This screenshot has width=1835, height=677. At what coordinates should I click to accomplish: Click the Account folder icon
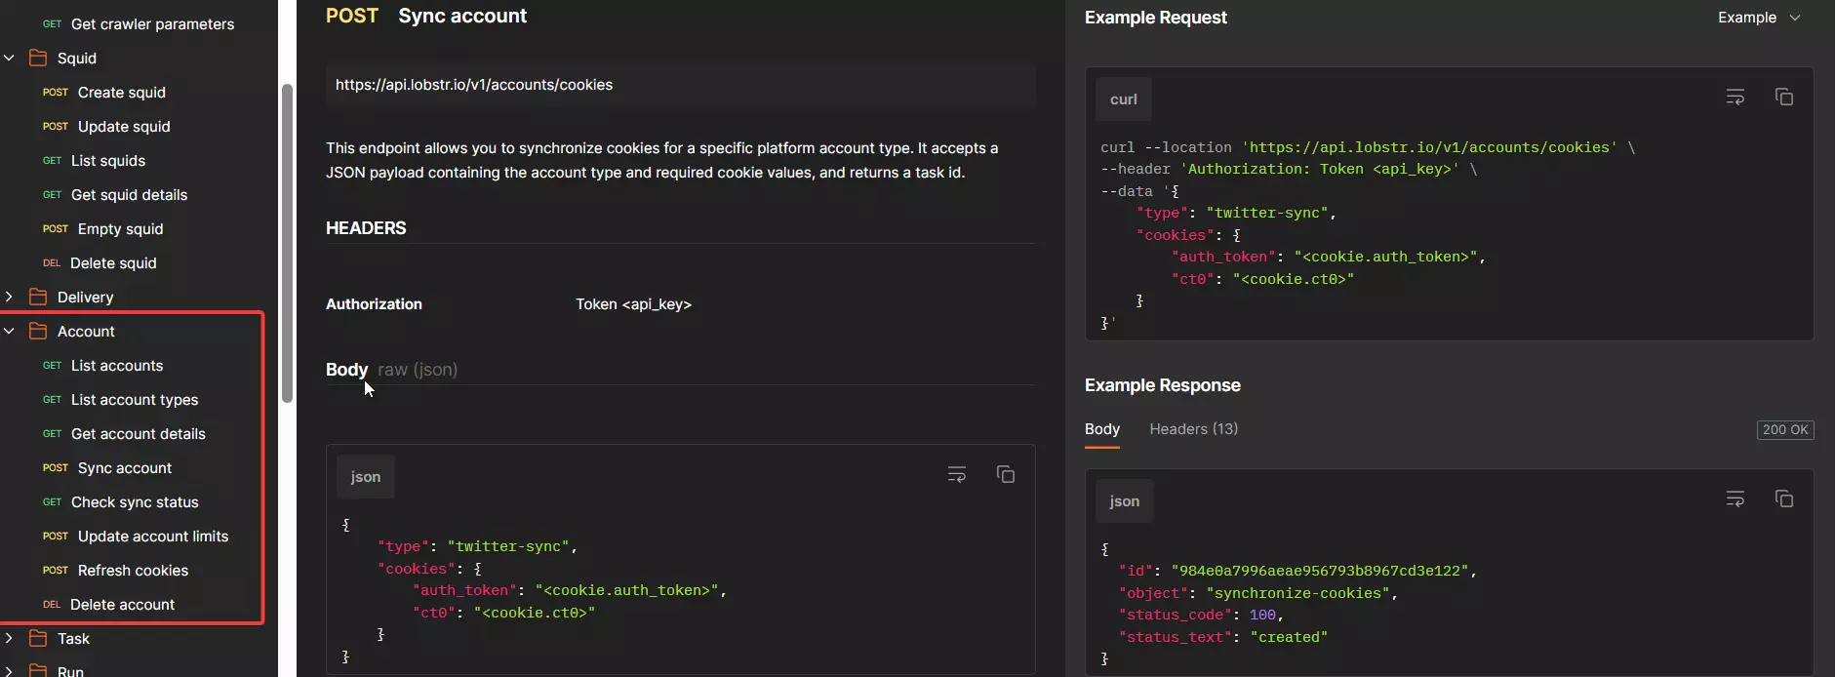[38, 331]
